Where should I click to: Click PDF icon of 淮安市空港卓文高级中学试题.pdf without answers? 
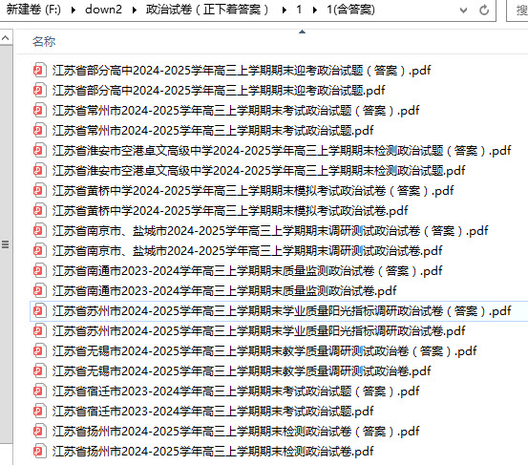click(39, 171)
